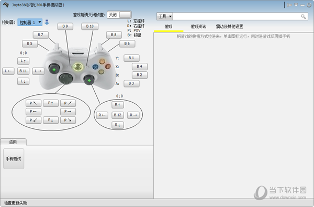Click the yellow Y face button on the controller

pos(102,61)
